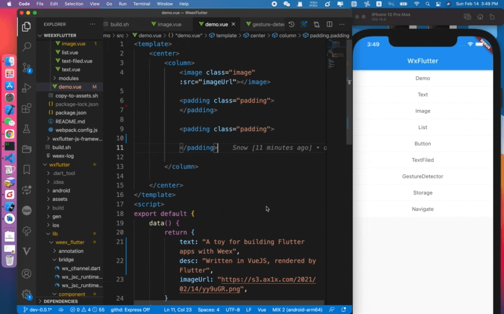504x314 pixels.
Task: Tap Image in the WxFlutter app list
Action: click(x=423, y=111)
